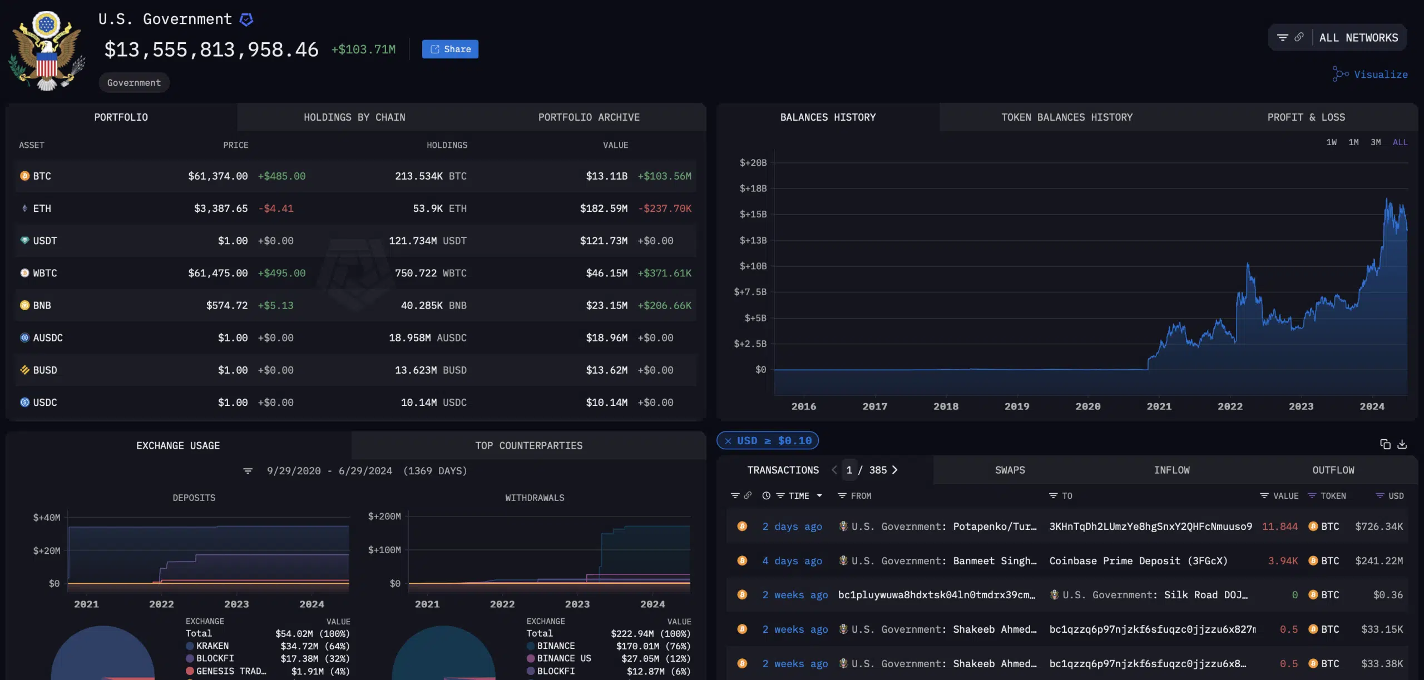Select the 1W chart time range
Image resolution: width=1424 pixels, height=680 pixels.
[x=1331, y=142]
